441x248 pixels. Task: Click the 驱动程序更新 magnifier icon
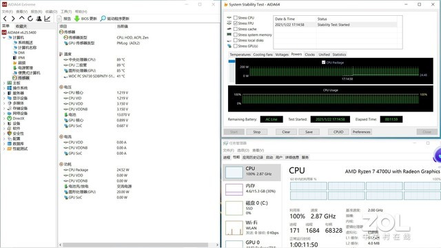tap(103, 19)
